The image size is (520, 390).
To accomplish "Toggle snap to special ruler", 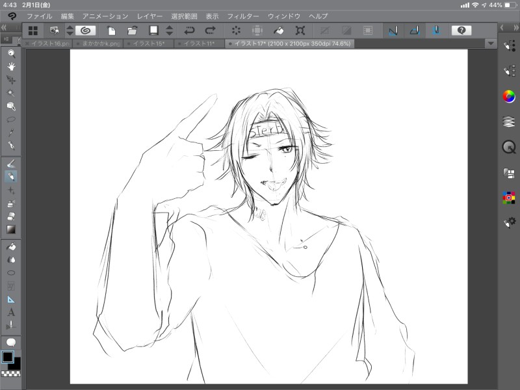I will coord(415,31).
